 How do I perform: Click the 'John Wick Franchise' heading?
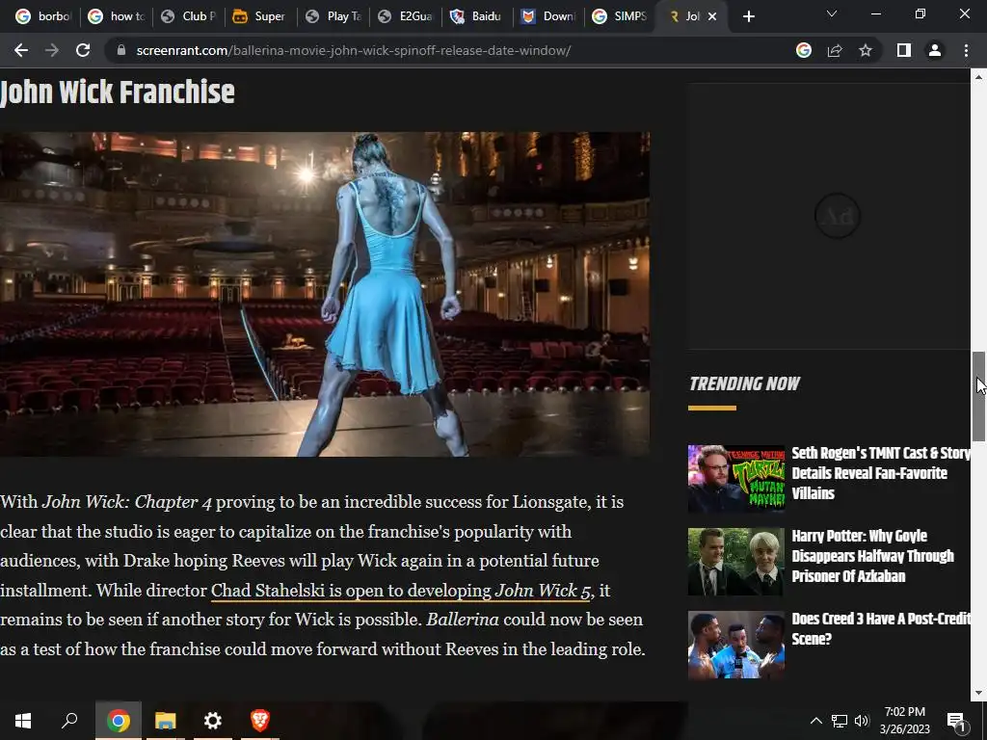117,92
